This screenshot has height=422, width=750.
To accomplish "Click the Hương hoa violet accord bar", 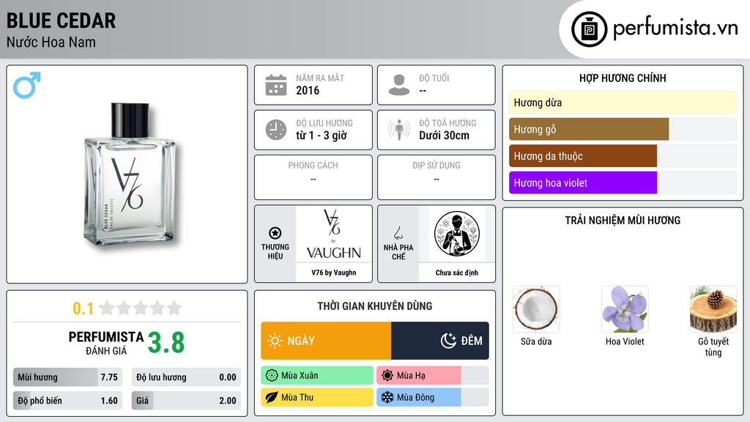I will tap(623, 182).
